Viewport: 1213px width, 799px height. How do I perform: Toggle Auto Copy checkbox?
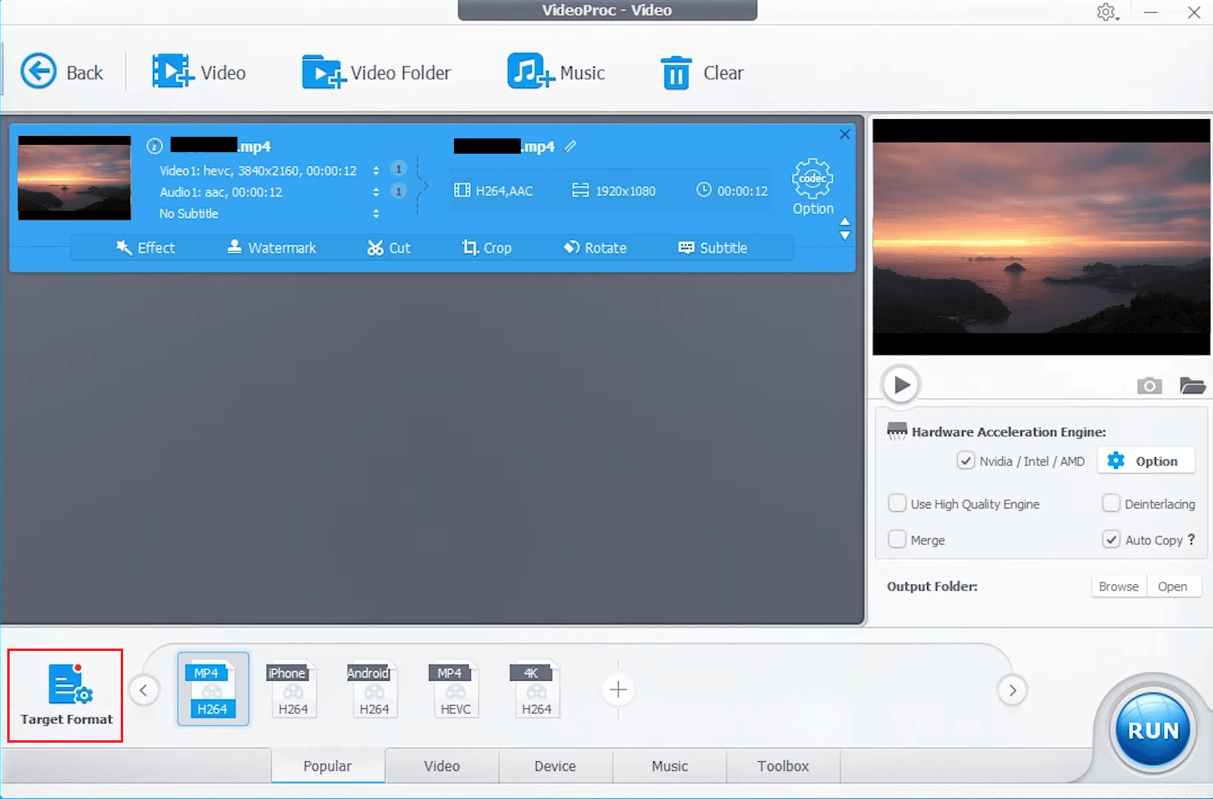(x=1111, y=540)
